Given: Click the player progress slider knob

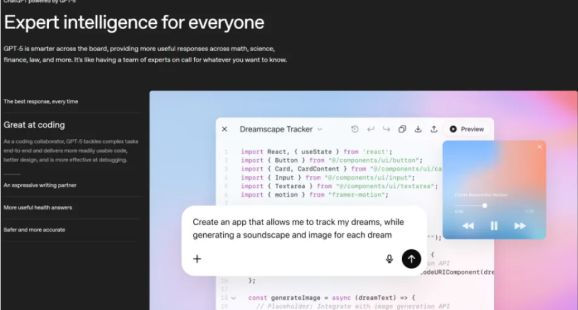Looking at the screenshot, I should [485, 205].
